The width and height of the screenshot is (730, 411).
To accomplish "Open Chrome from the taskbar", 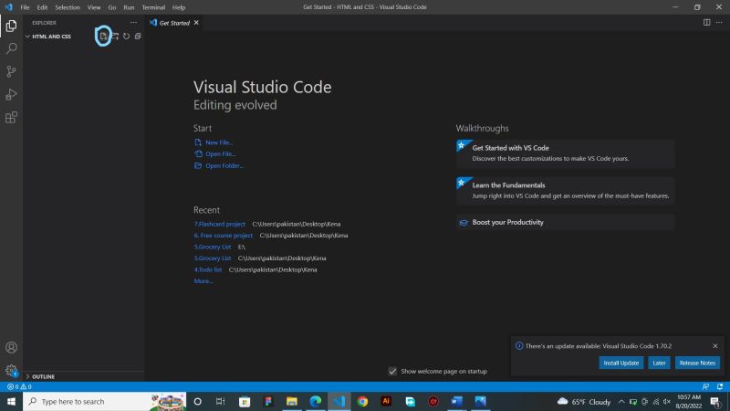I will [362, 401].
